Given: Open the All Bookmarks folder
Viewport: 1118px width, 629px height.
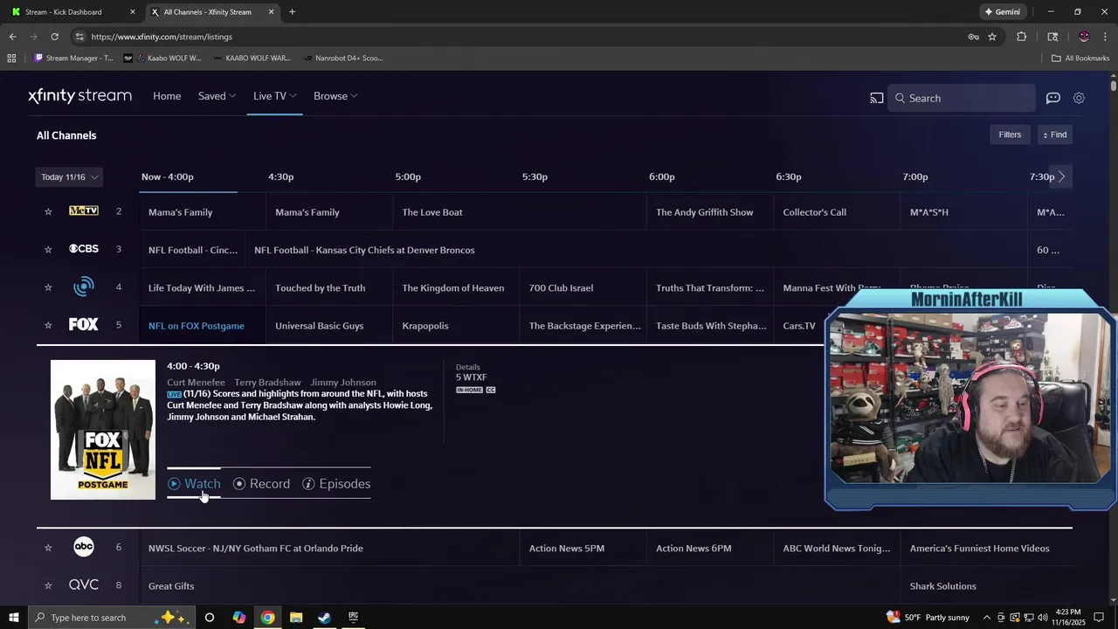Looking at the screenshot, I should [1080, 59].
